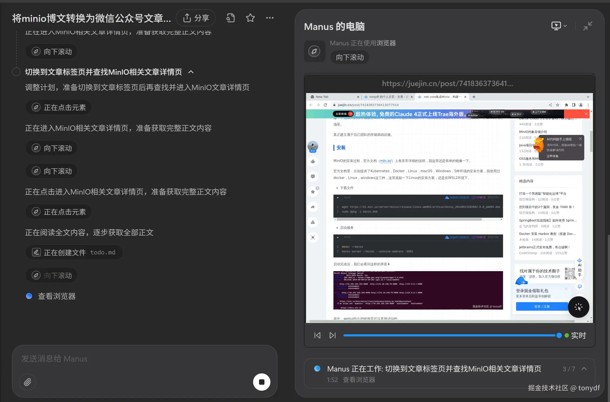Open the three-dots more options menu
Image resolution: width=610 pixels, height=402 pixels.
click(270, 18)
